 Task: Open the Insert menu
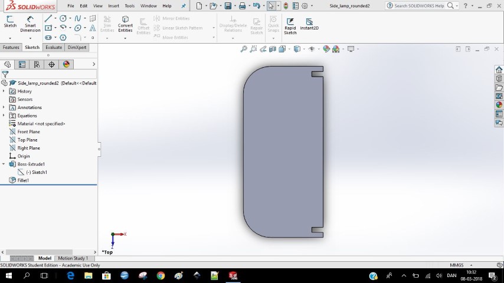click(x=113, y=6)
